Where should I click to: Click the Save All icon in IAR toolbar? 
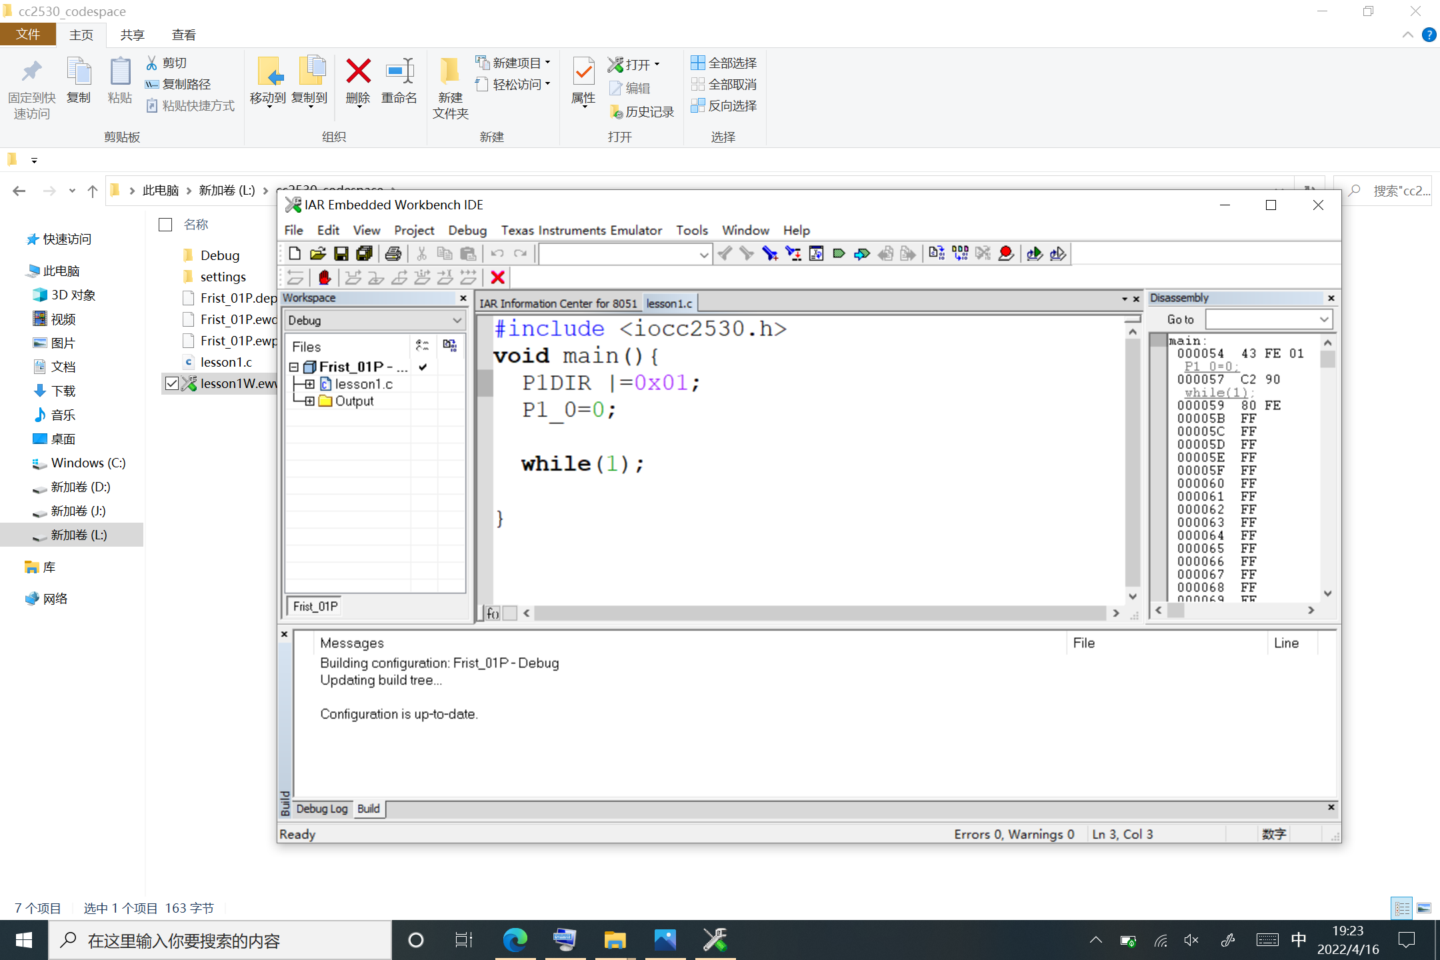(x=364, y=253)
